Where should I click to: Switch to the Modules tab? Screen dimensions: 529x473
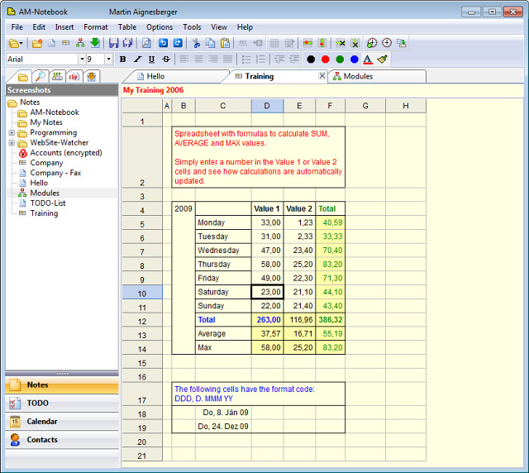[358, 76]
